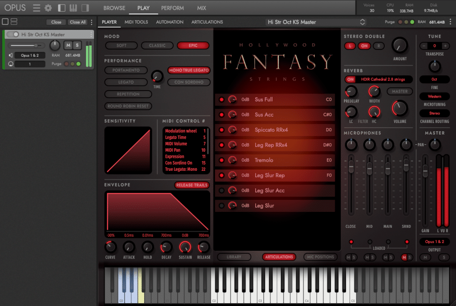The height and width of the screenshot is (306, 456).
Task: Turn the Envelope Attack knob
Action: 129,247
